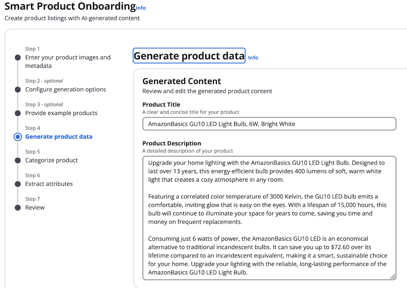Click inside the Product Description text area
The height and width of the screenshot is (288, 407).
point(269,217)
